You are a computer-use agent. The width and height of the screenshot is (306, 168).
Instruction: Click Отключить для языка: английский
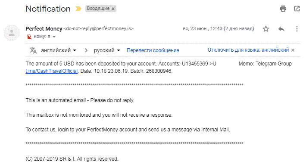coord(248,50)
